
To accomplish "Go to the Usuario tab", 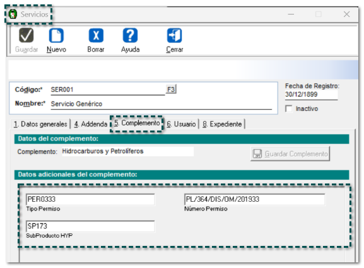I will click(182, 124).
